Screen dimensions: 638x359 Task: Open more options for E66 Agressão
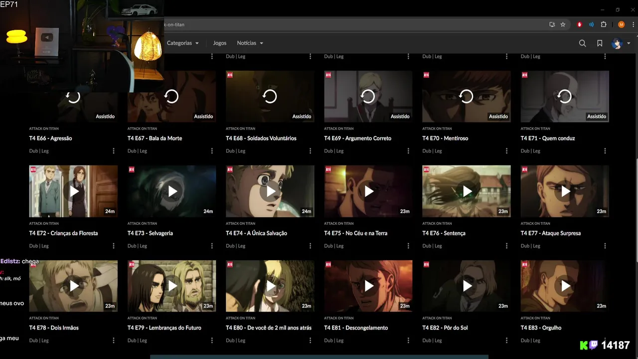click(x=114, y=151)
